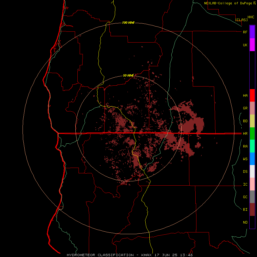Image resolution: width=257 pixels, height=257 pixels.
Task: Click the RA legend label
Action: pyautogui.click(x=245, y=146)
